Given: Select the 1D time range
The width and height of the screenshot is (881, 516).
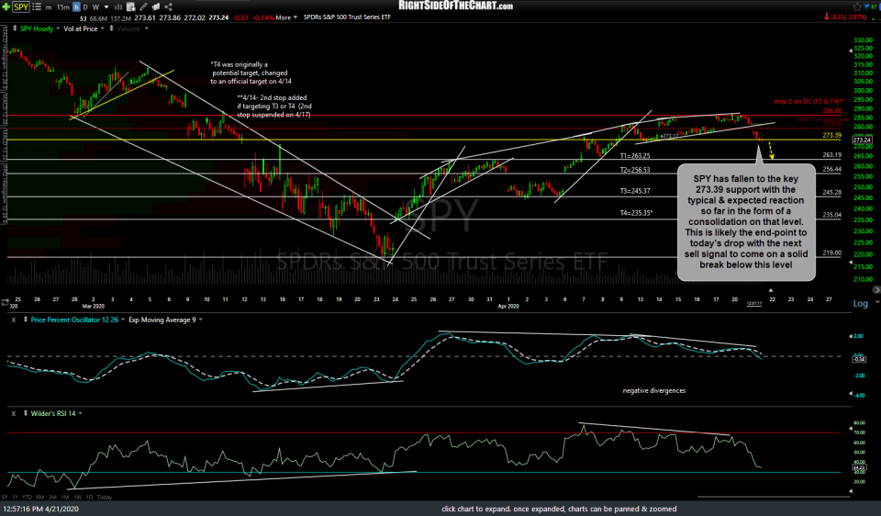Looking at the screenshot, I should (x=89, y=497).
